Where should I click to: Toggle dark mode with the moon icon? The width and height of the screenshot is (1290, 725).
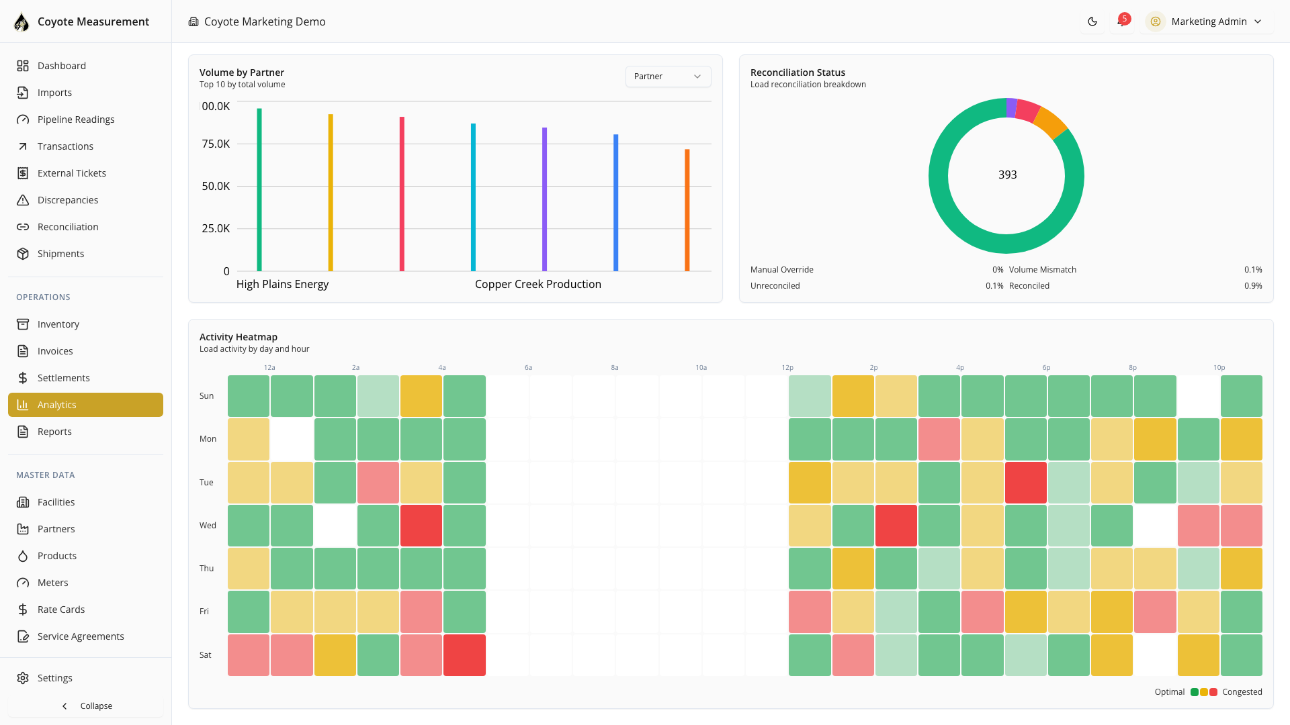click(x=1092, y=21)
